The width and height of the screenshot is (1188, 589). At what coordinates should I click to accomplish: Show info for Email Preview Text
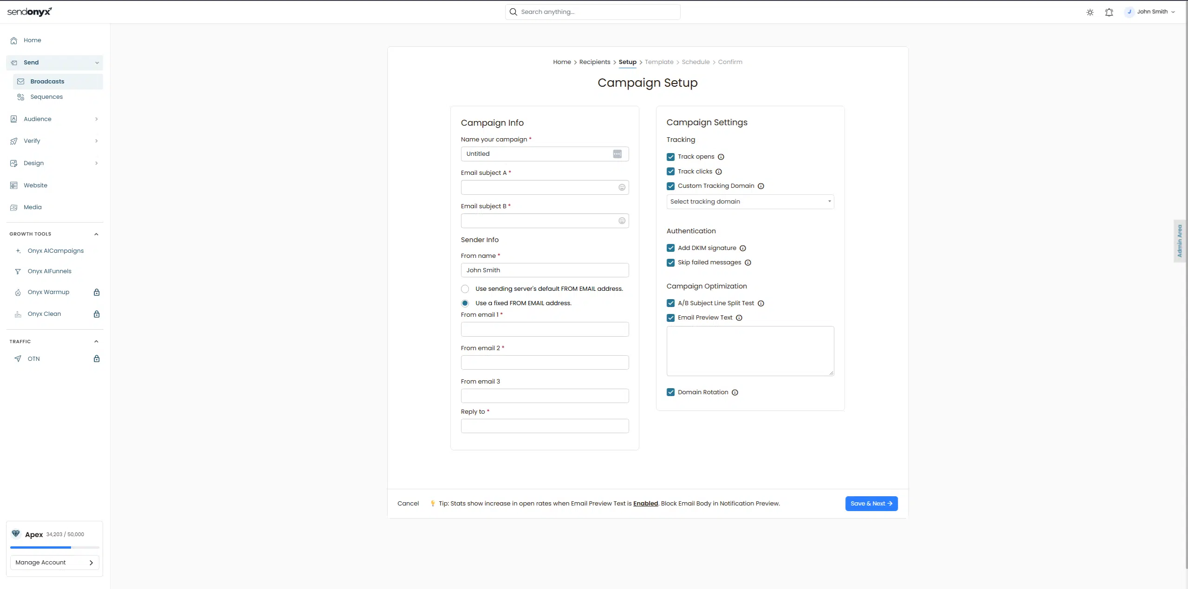coord(739,318)
